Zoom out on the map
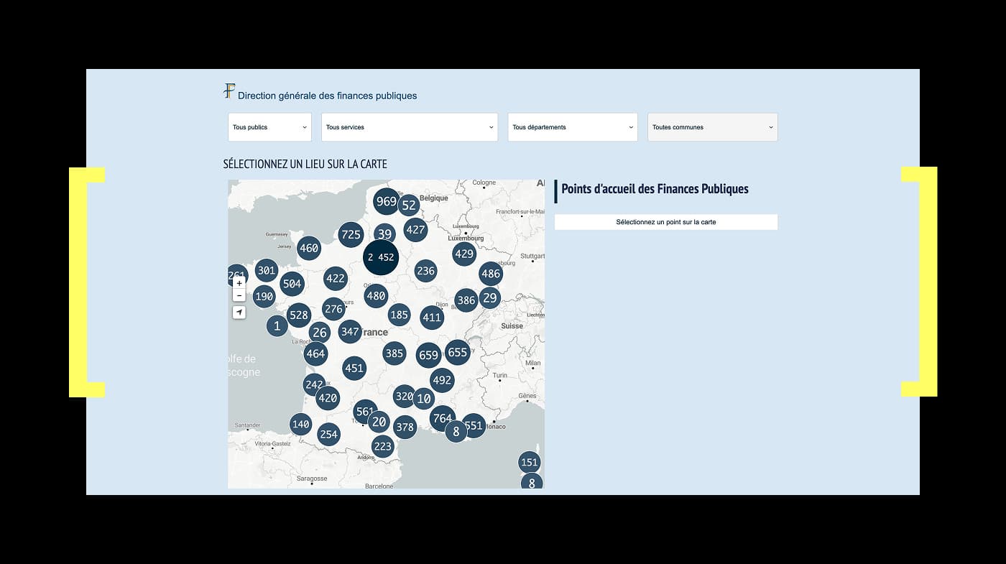This screenshot has width=1006, height=564. 239,295
